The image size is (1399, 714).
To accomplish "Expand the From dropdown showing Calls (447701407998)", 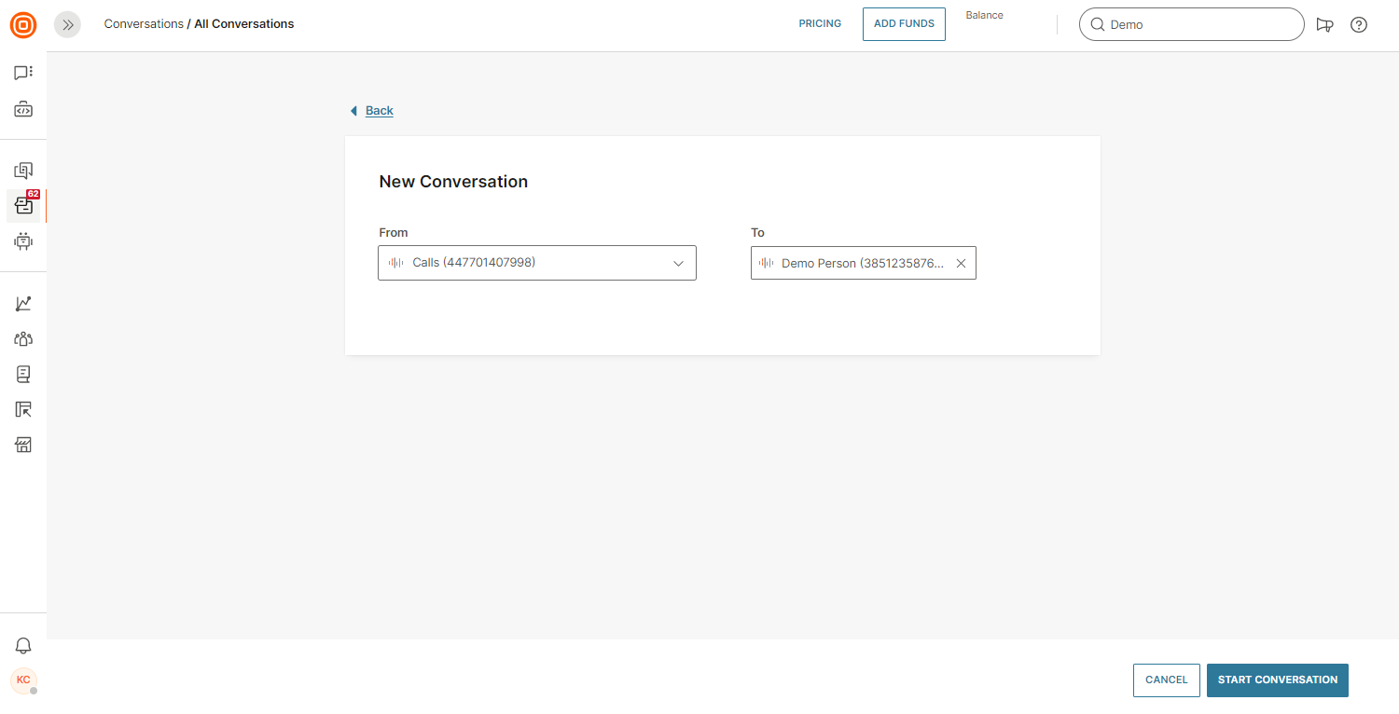I will click(536, 263).
